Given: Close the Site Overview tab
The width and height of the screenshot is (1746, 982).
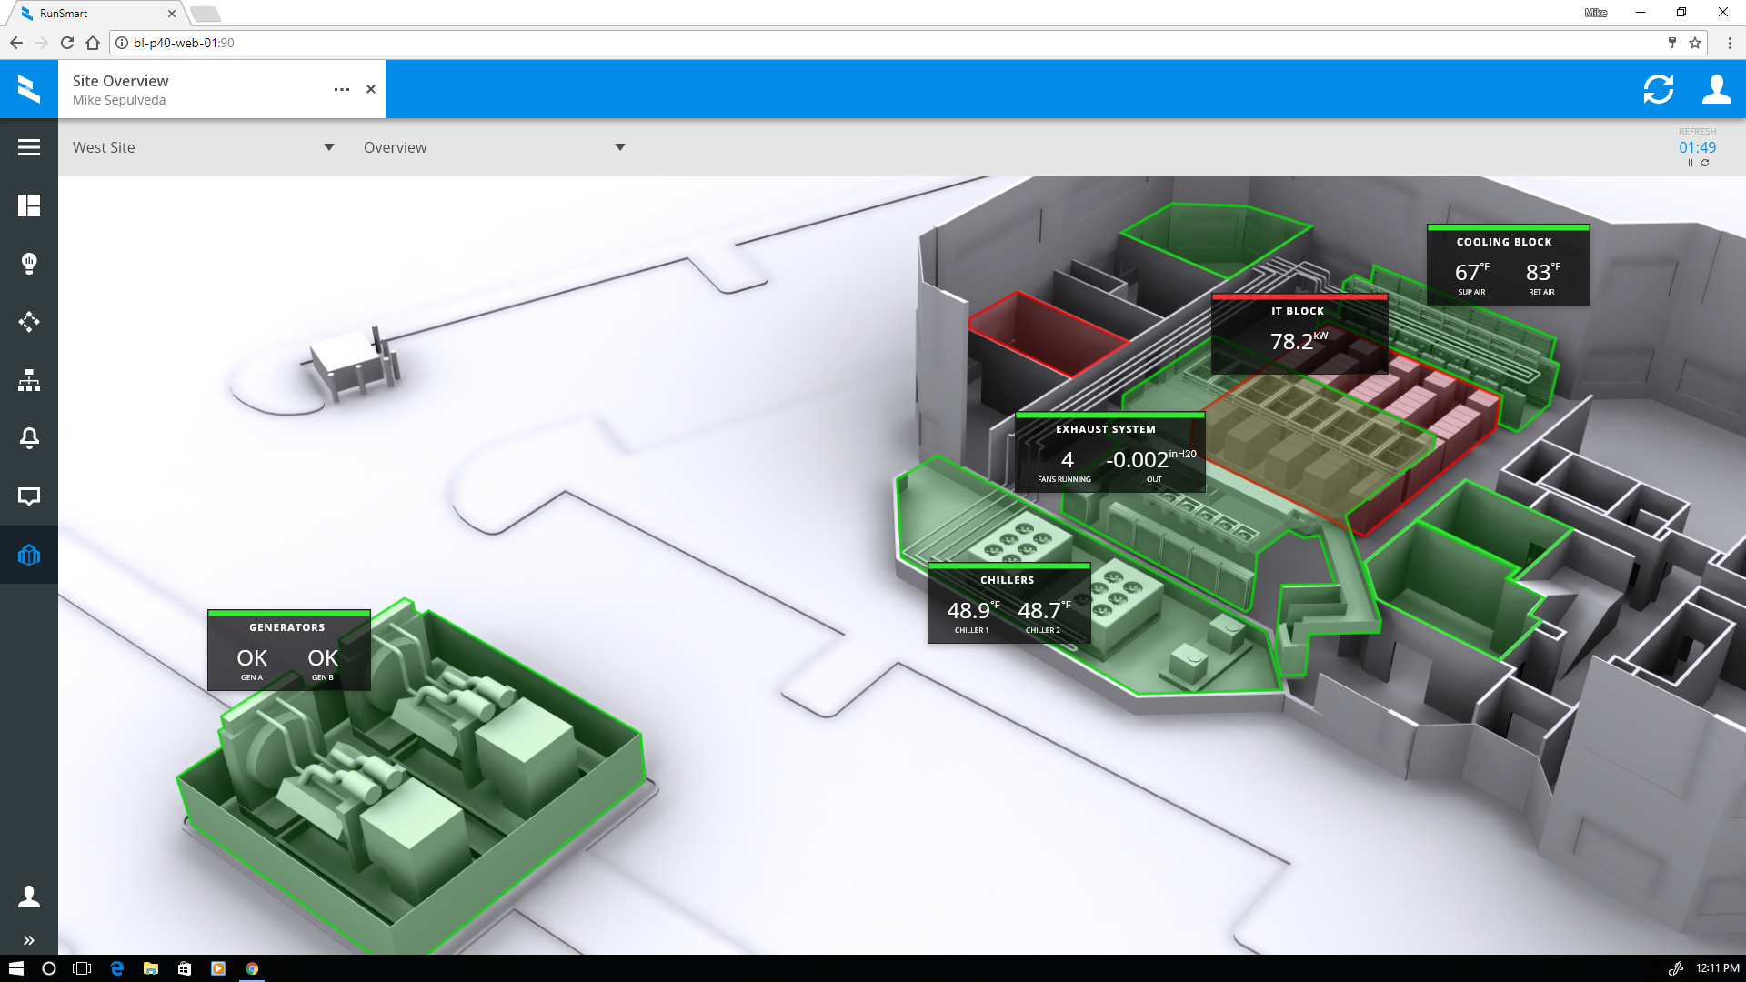Looking at the screenshot, I should point(371,89).
